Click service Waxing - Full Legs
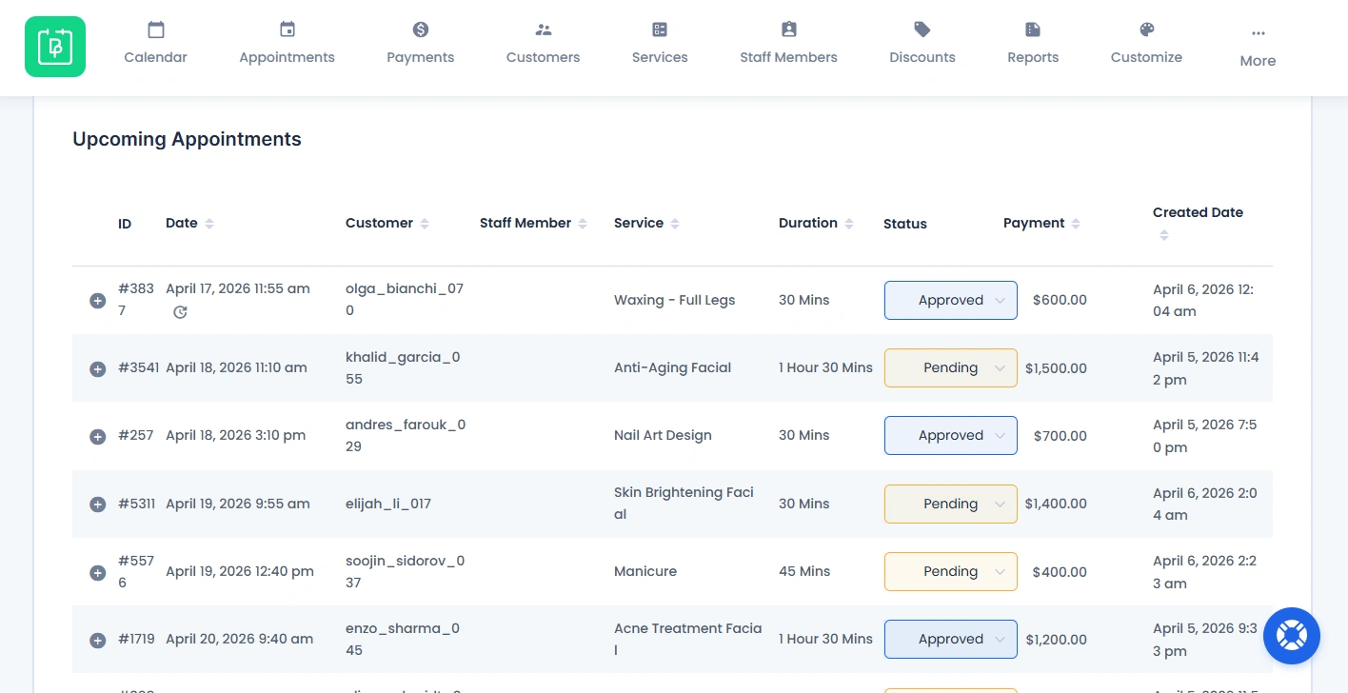Screen dimensions: 1348x693 tap(675, 300)
